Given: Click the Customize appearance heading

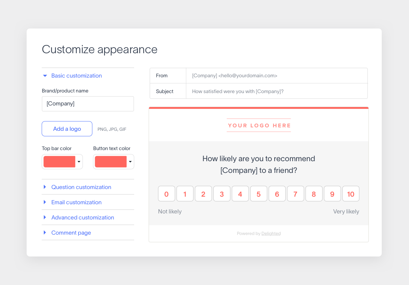Looking at the screenshot, I should 100,49.
